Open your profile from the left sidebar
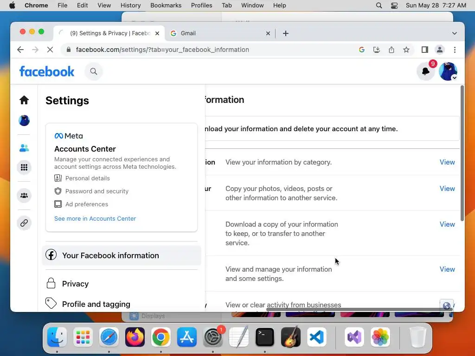475x356 pixels. (x=24, y=121)
